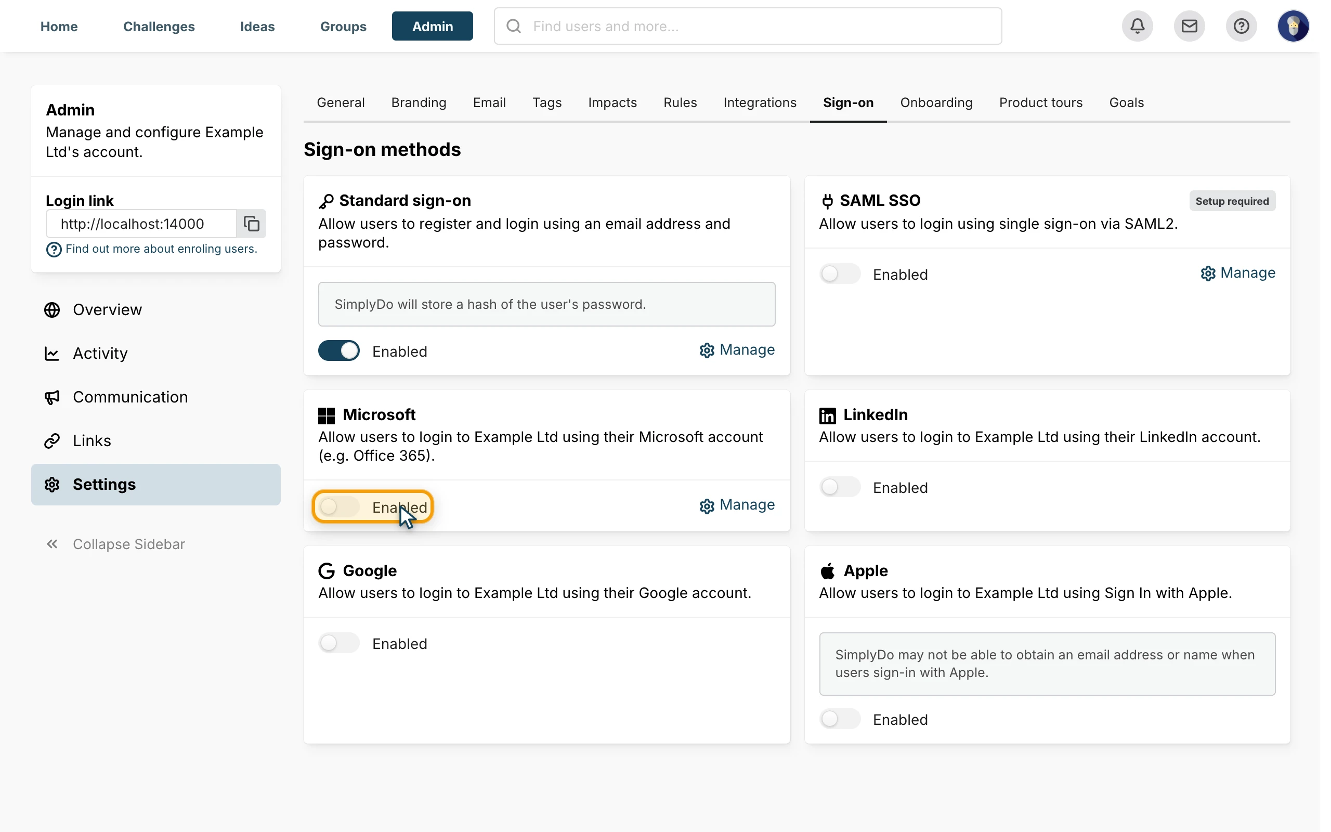Open the Branding tab

[419, 103]
